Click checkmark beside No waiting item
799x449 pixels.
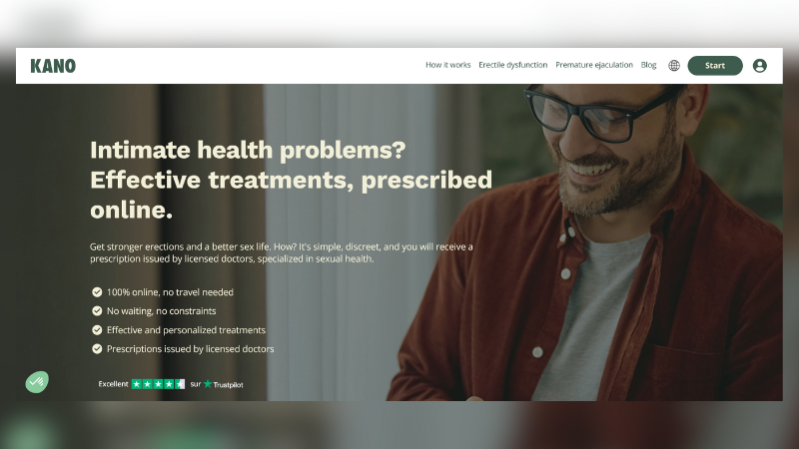pyautogui.click(x=97, y=311)
